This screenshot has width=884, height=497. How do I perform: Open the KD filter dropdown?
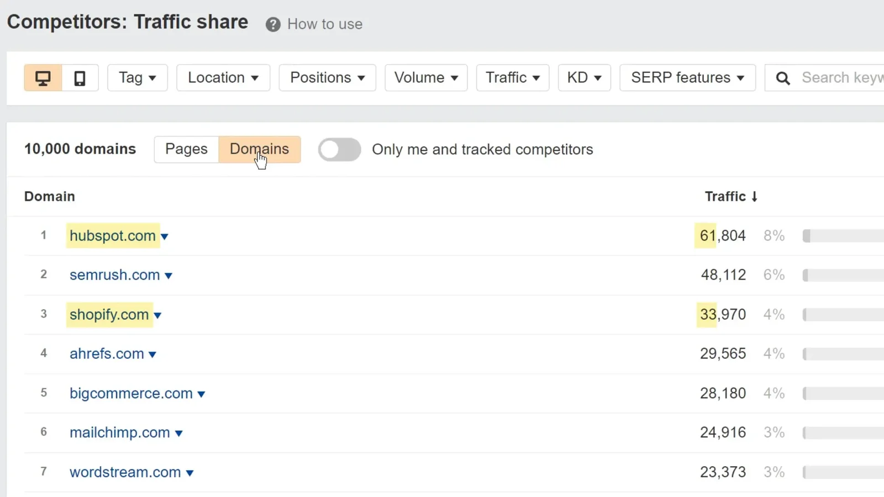coord(584,78)
